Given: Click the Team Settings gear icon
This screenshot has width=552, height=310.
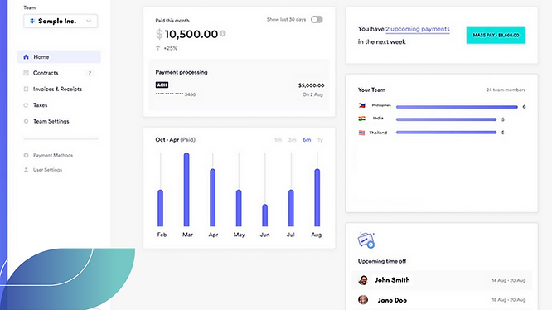Looking at the screenshot, I should click(26, 121).
